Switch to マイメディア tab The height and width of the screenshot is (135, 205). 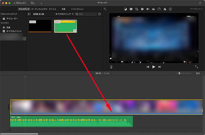coord(24,9)
